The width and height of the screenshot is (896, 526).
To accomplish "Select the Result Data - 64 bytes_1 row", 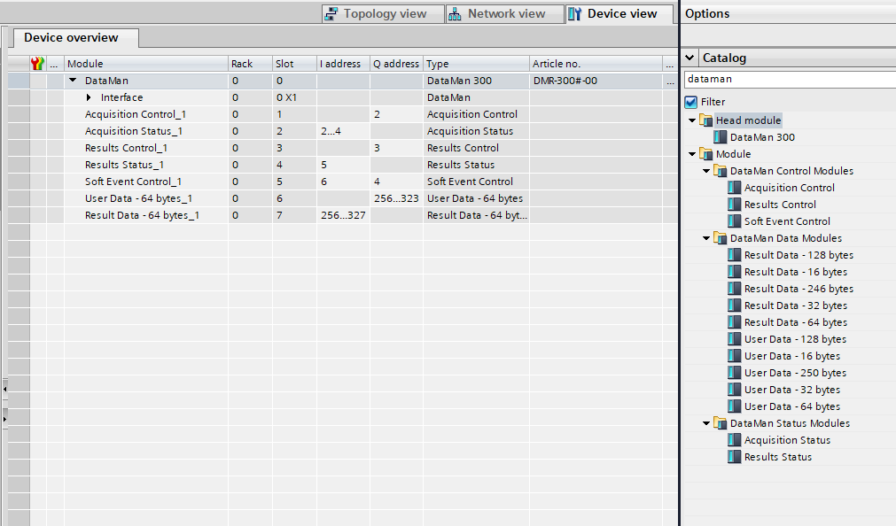I will click(x=142, y=215).
